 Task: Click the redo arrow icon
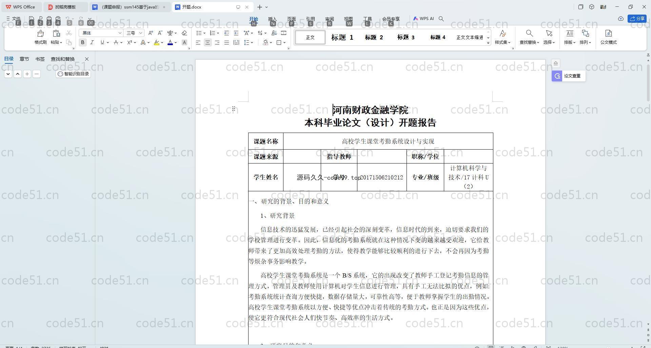pos(81,19)
